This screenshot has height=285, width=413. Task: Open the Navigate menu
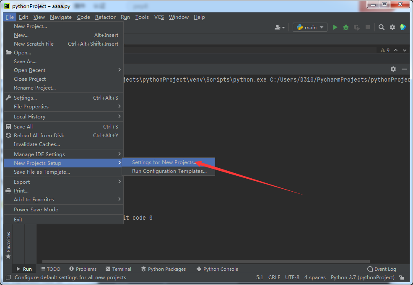click(61, 17)
